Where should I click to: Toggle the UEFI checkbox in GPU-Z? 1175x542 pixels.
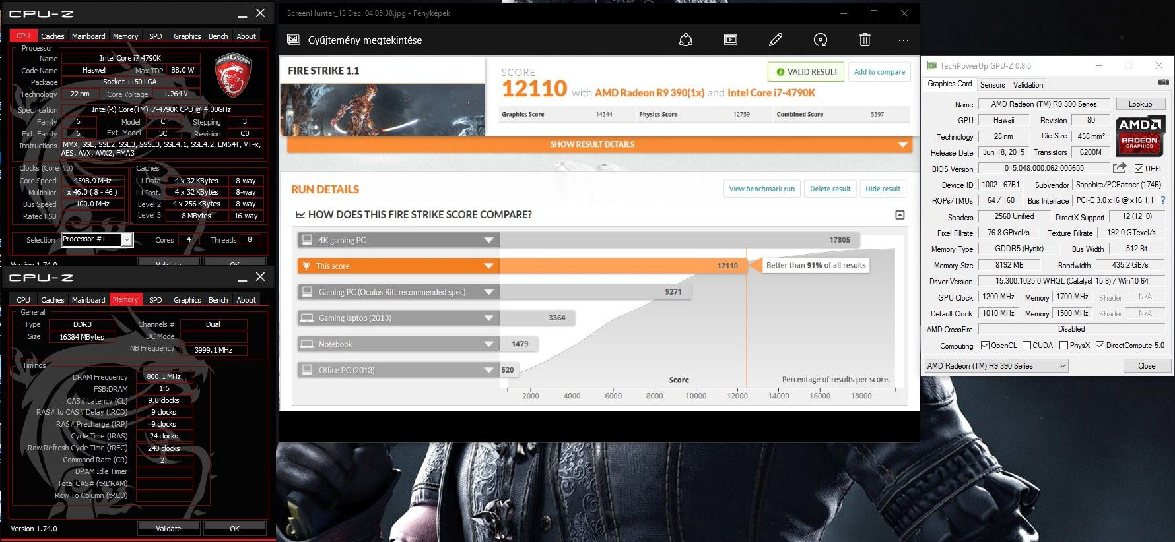[x=1139, y=168]
